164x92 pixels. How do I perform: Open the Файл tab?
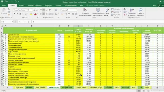coord(4,6)
